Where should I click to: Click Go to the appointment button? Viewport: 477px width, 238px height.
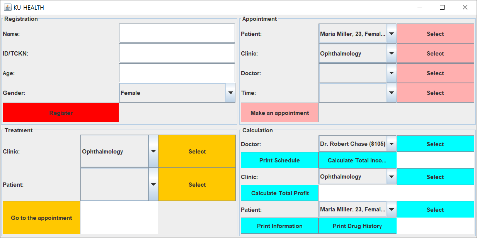pos(41,218)
